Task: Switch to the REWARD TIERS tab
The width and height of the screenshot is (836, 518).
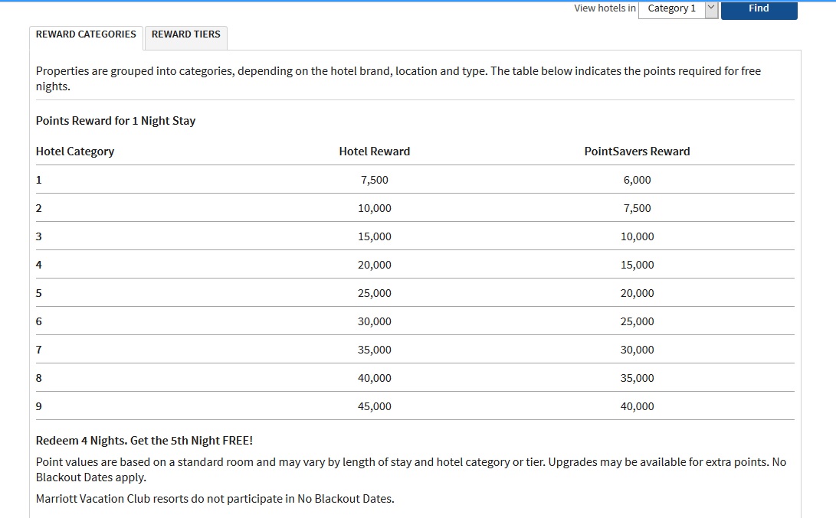Action: [x=185, y=34]
